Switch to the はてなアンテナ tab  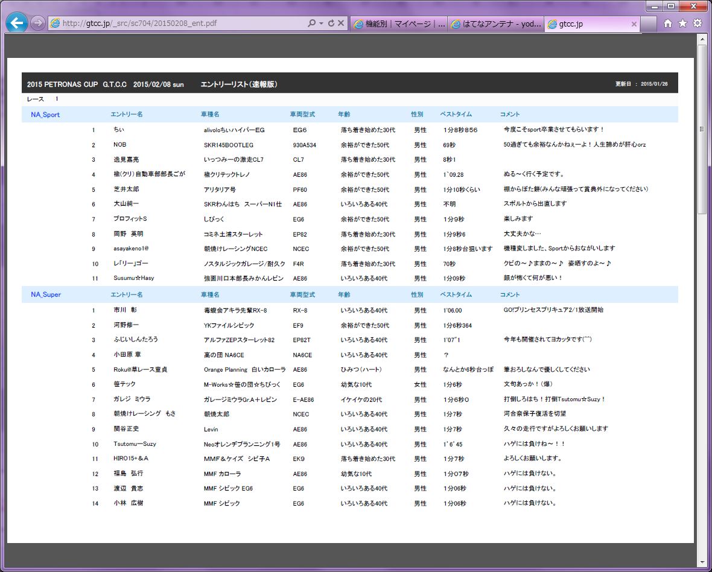(497, 24)
